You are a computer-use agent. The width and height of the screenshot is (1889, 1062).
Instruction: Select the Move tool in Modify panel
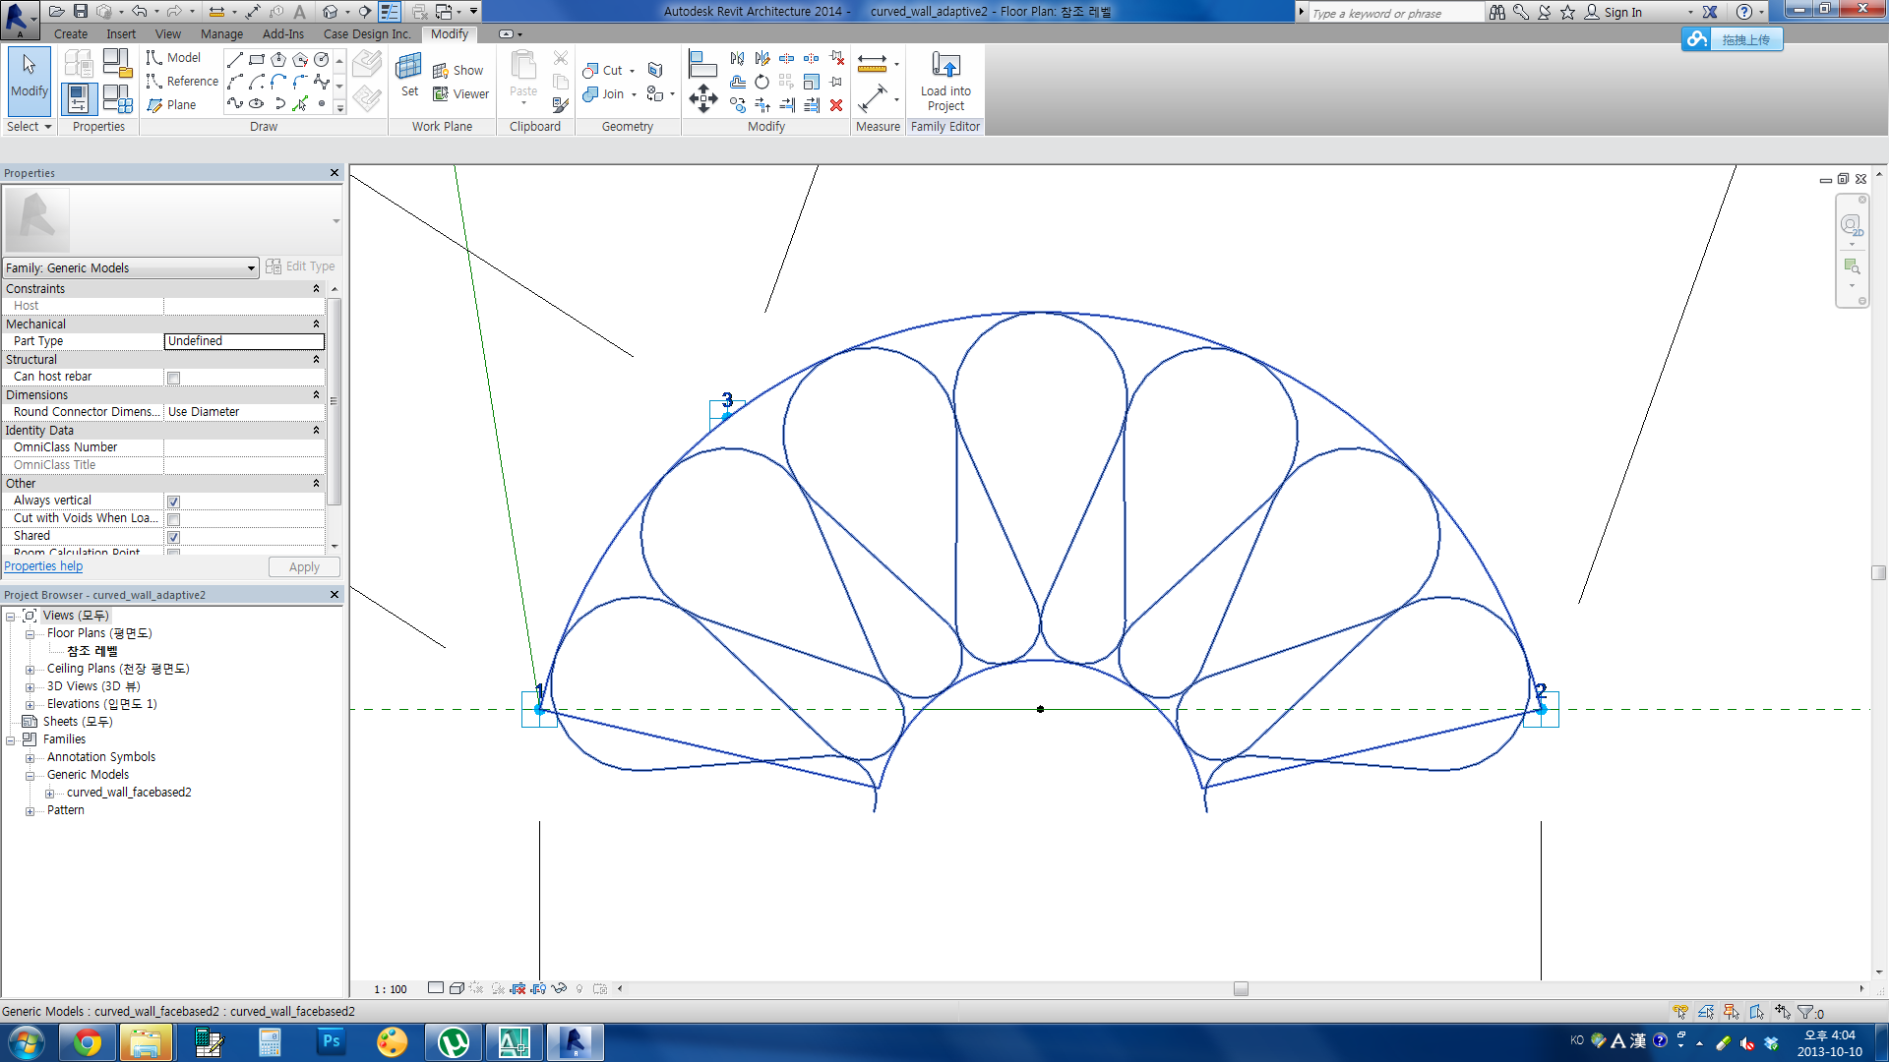702,98
